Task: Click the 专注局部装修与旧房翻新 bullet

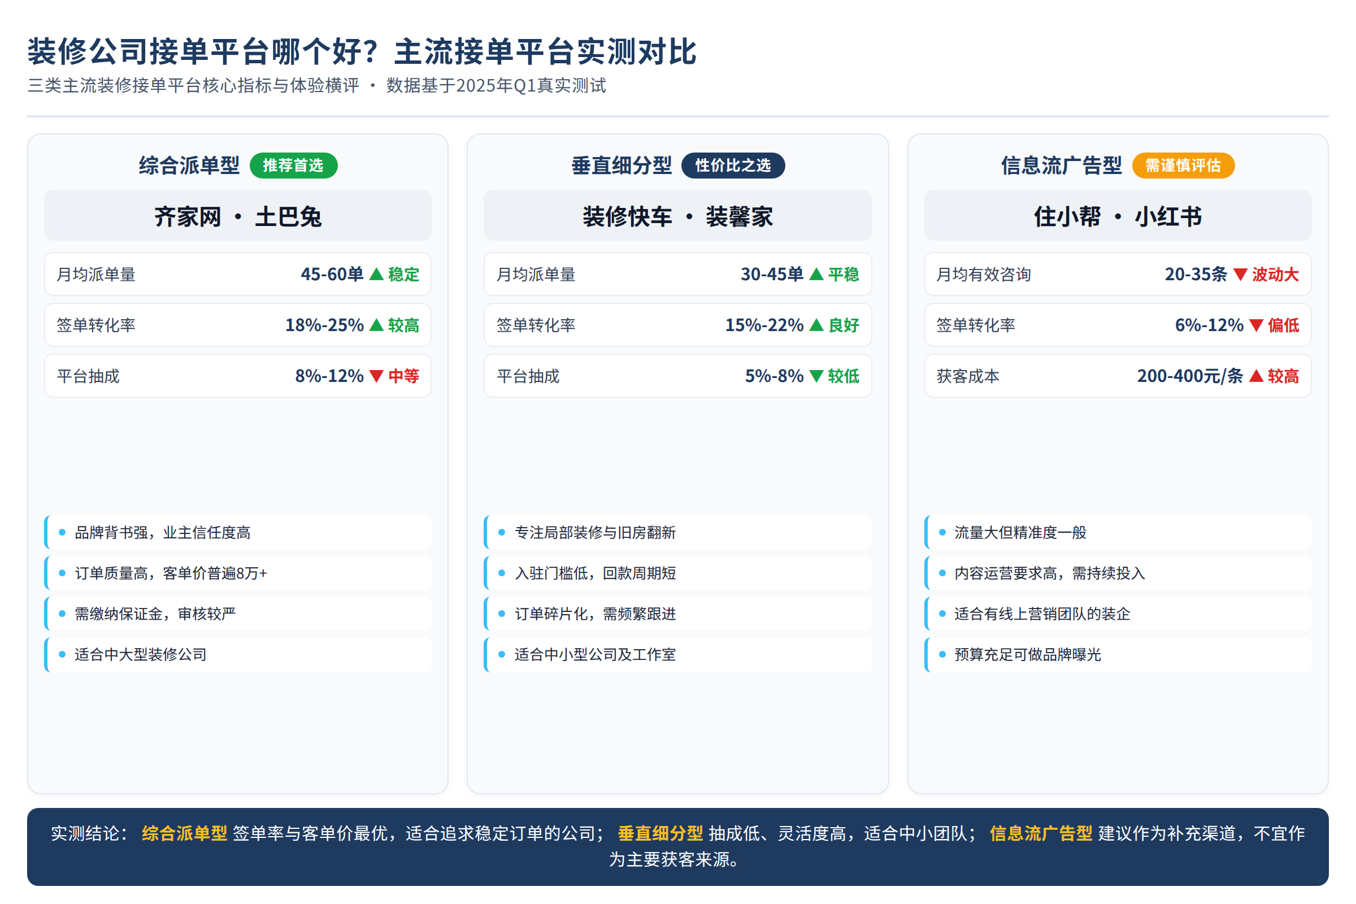Action: point(677,532)
